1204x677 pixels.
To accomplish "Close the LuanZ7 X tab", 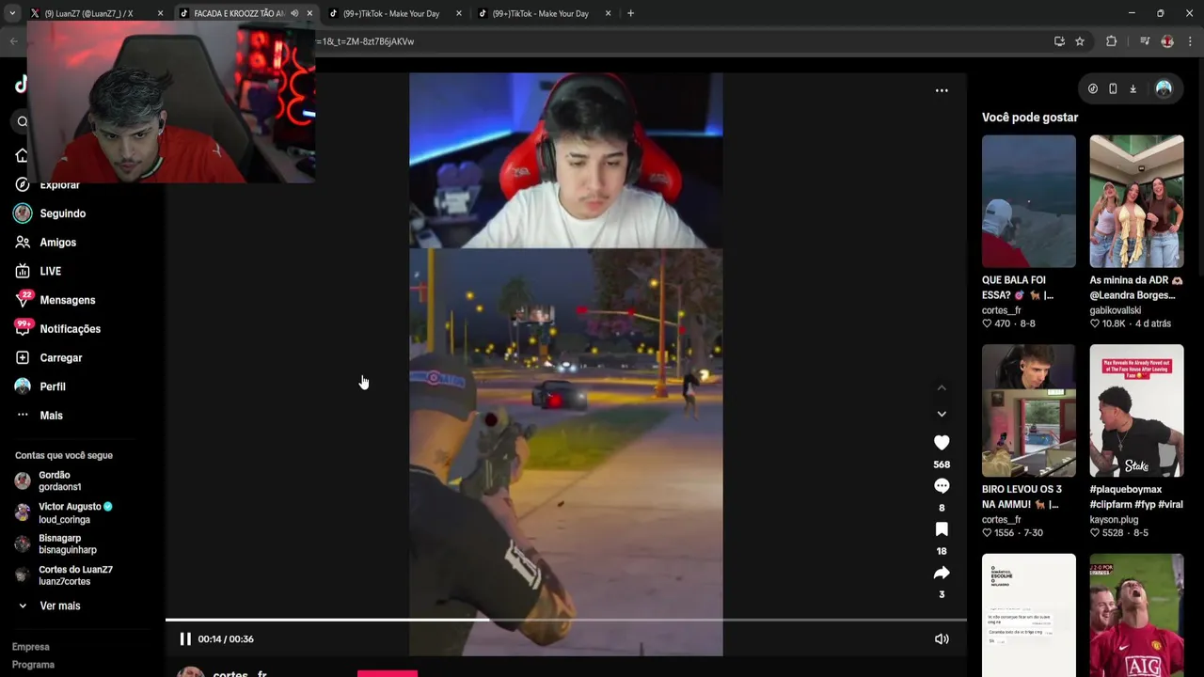I will 161,13.
